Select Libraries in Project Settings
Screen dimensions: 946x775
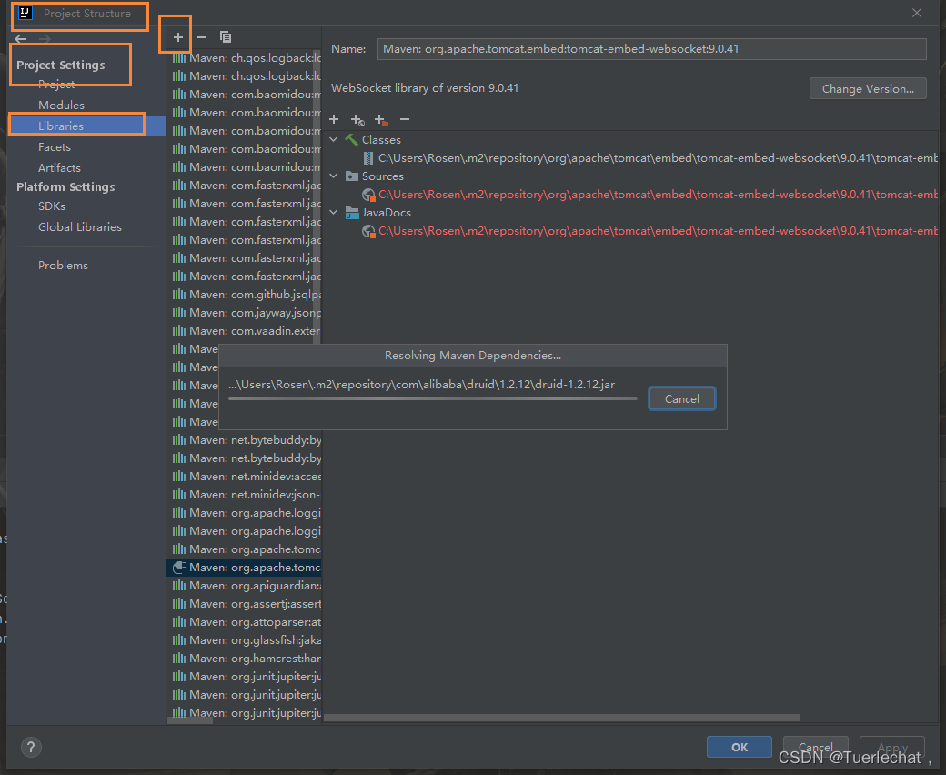[86, 126]
